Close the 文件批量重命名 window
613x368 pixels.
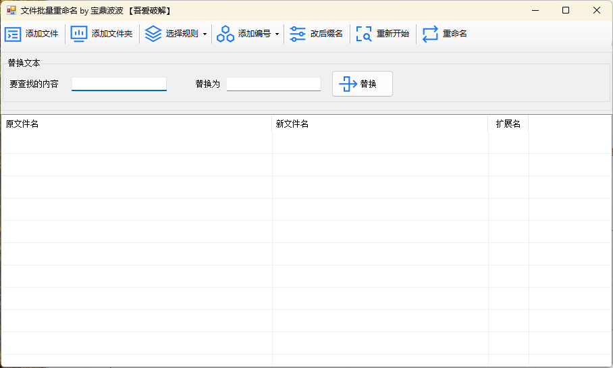pyautogui.click(x=597, y=10)
